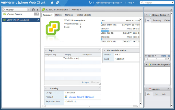
Task: Click the Assign... tag button
Action: pos(86,82)
